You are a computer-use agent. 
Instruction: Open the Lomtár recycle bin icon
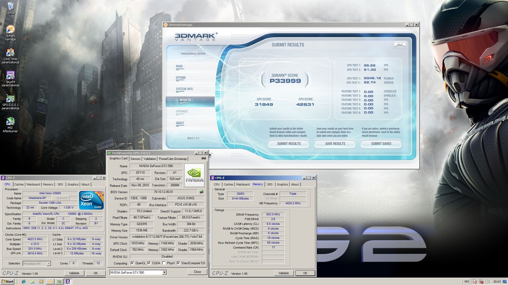pos(10,8)
